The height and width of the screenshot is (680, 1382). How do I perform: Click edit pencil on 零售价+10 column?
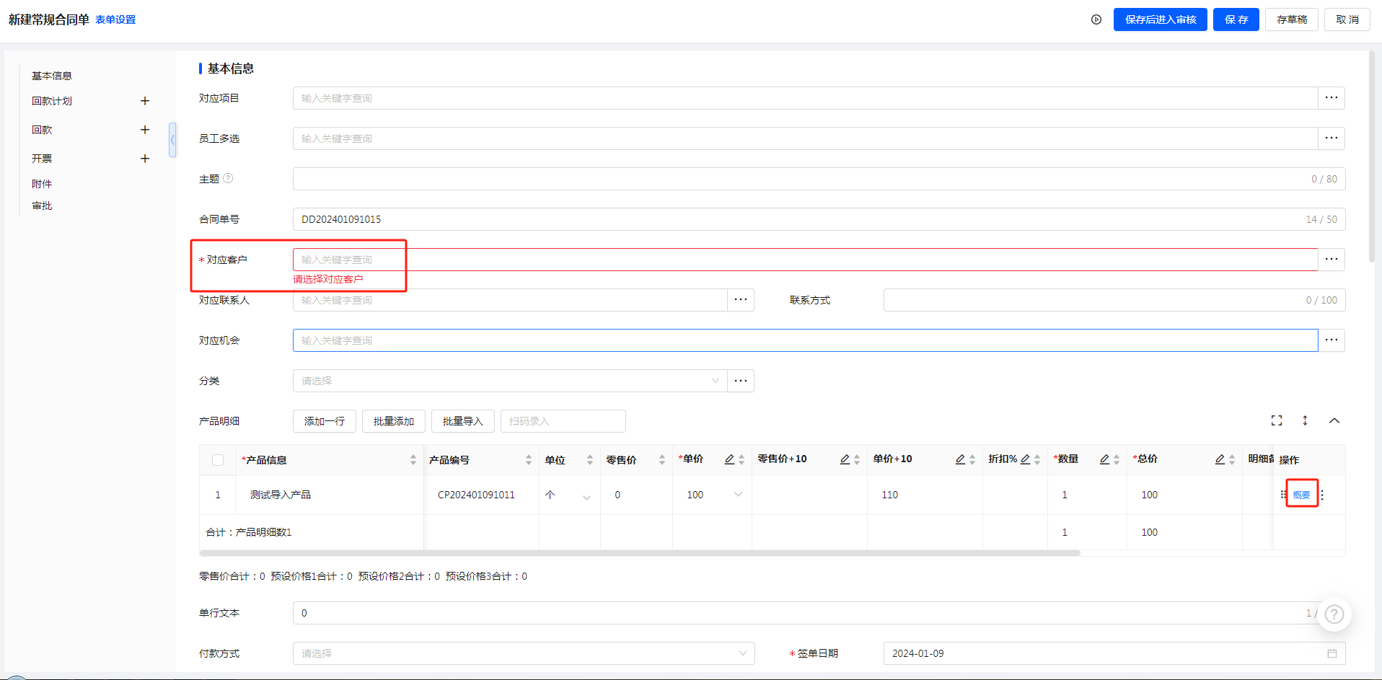(x=845, y=459)
